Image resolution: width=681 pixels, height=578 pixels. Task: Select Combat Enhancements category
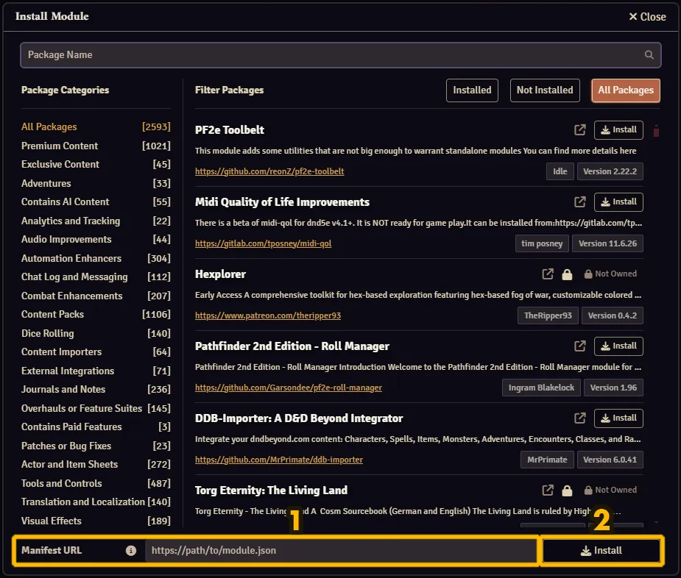96,296
